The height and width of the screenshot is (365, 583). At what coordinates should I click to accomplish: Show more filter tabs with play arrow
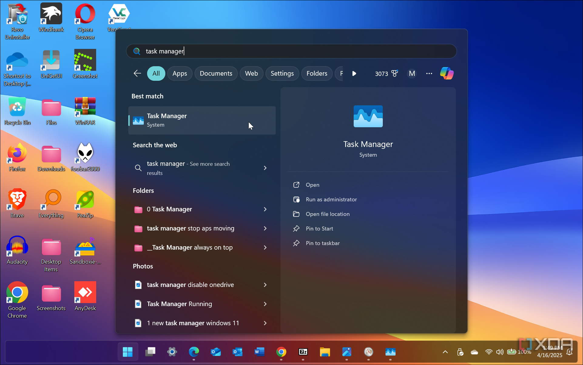pyautogui.click(x=354, y=73)
